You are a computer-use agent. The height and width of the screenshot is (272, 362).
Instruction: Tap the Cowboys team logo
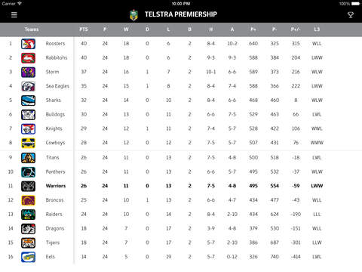tap(28, 143)
